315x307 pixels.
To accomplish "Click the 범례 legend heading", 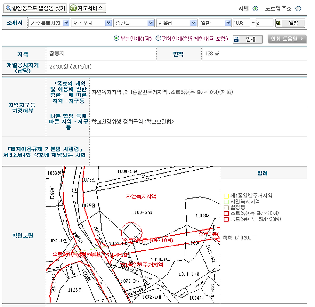I will click(x=262, y=173).
